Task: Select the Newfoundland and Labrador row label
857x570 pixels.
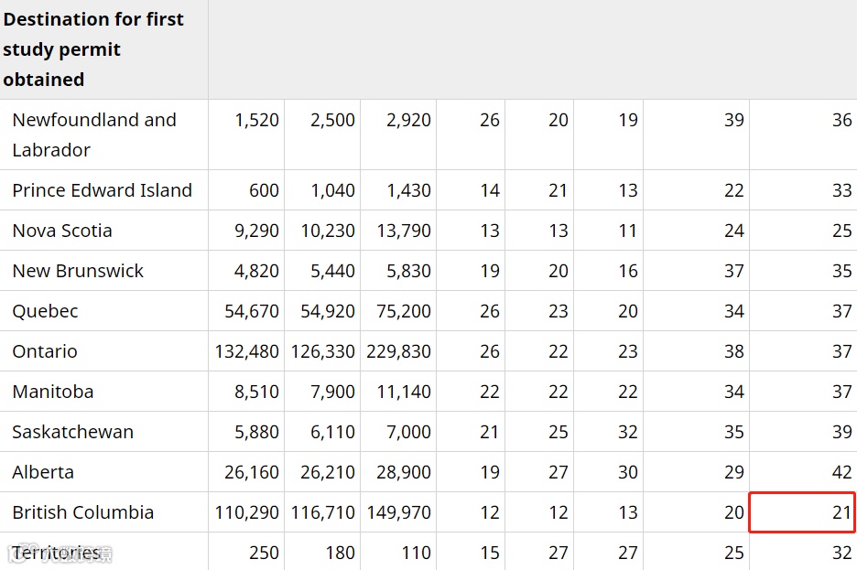Action: [x=94, y=134]
